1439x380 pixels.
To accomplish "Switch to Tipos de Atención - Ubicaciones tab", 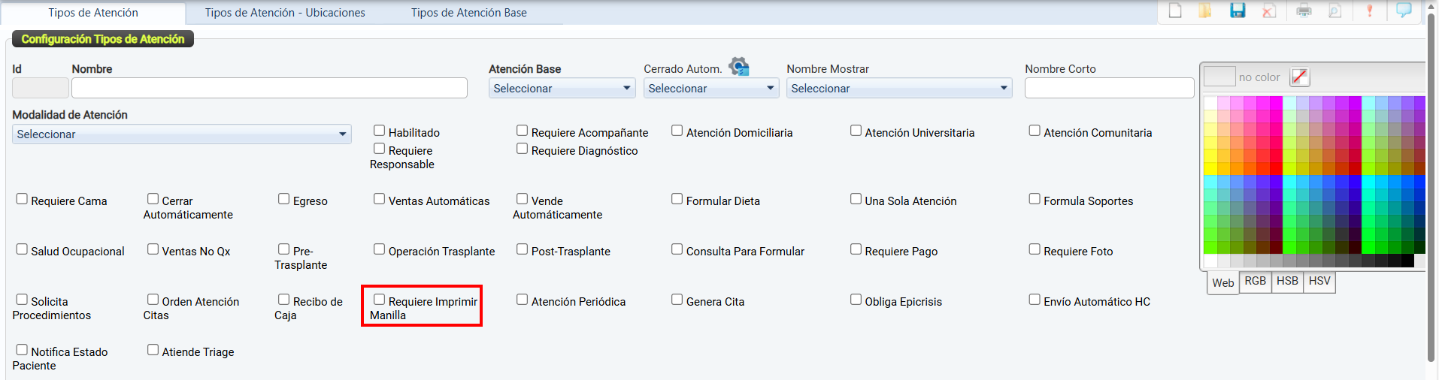I will (x=285, y=13).
